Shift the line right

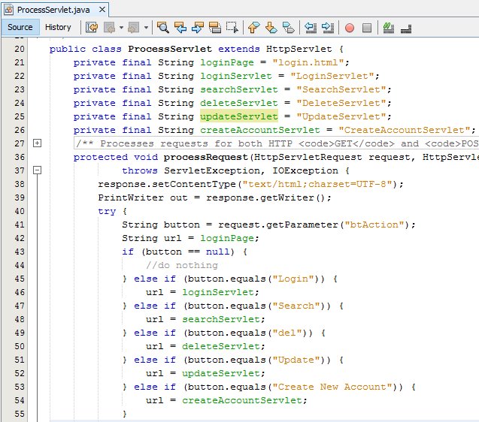pyautogui.click(x=328, y=28)
